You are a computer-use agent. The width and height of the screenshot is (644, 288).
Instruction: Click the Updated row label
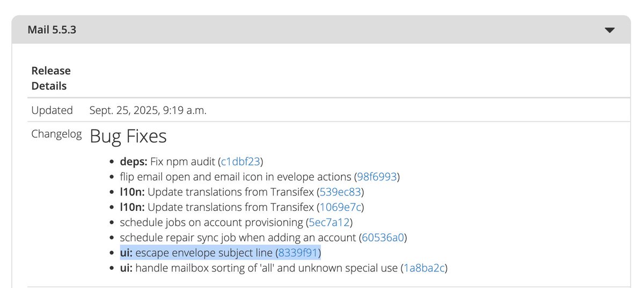(52, 110)
